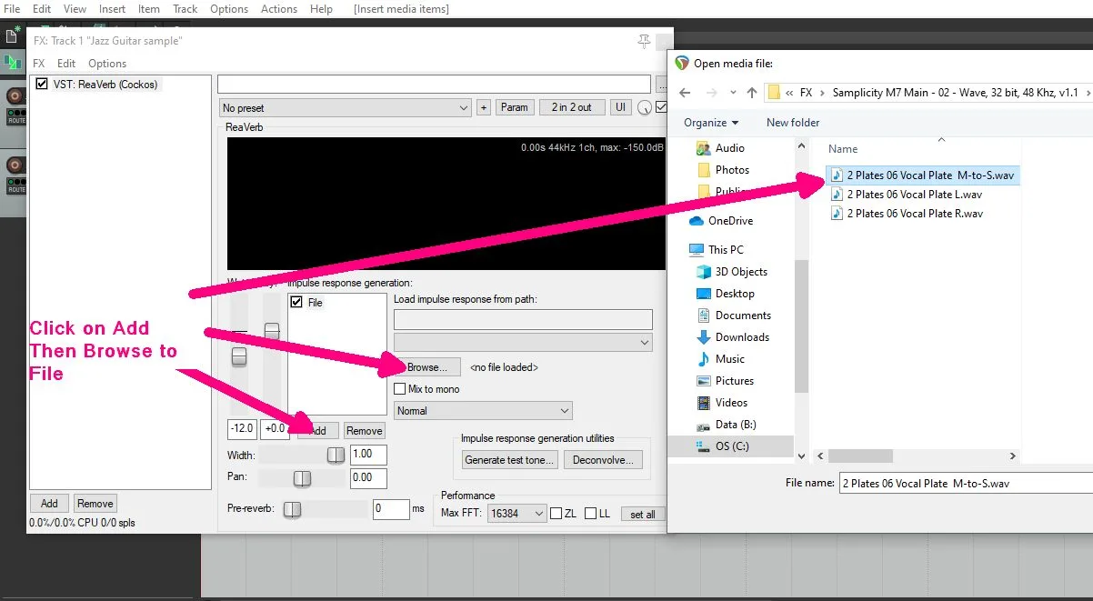Click the Back arrow in file dialog

pyautogui.click(x=685, y=93)
